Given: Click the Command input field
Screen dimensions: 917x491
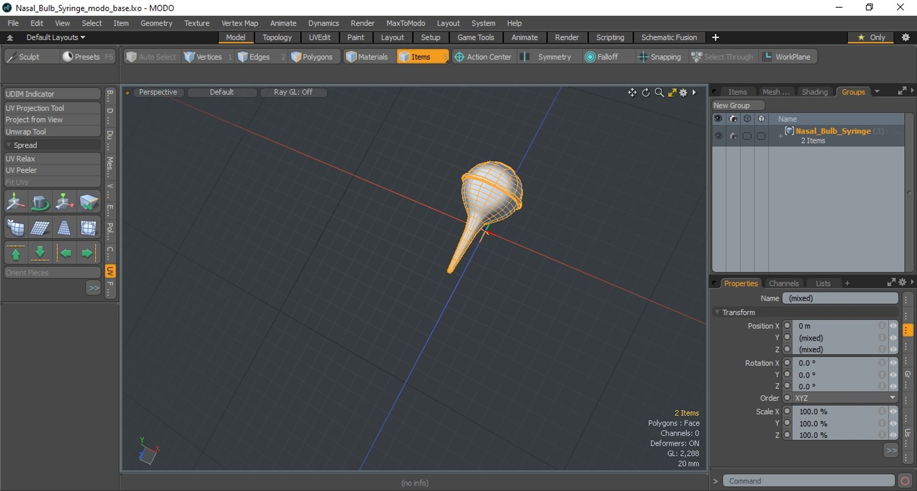Looking at the screenshot, I should point(809,480).
